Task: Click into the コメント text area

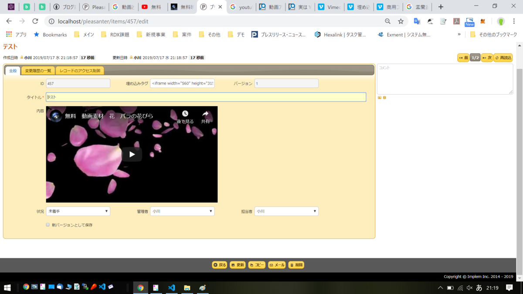Action: (x=445, y=79)
